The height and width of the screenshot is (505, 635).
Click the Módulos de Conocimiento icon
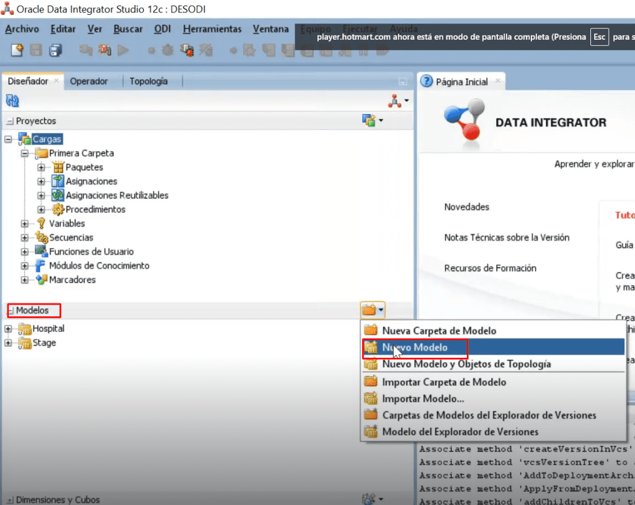[x=40, y=266]
